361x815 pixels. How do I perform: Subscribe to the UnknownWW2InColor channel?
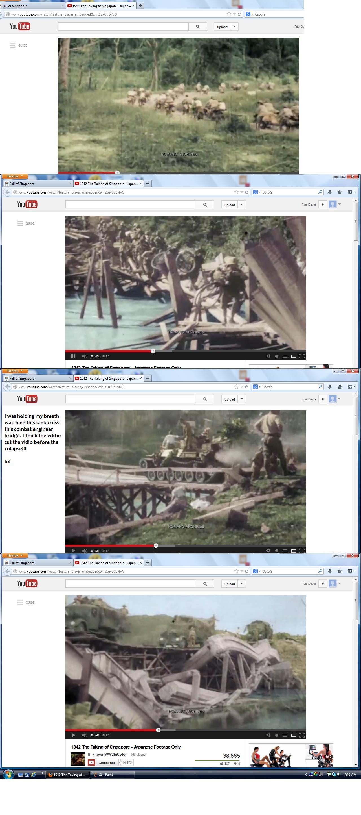click(103, 762)
